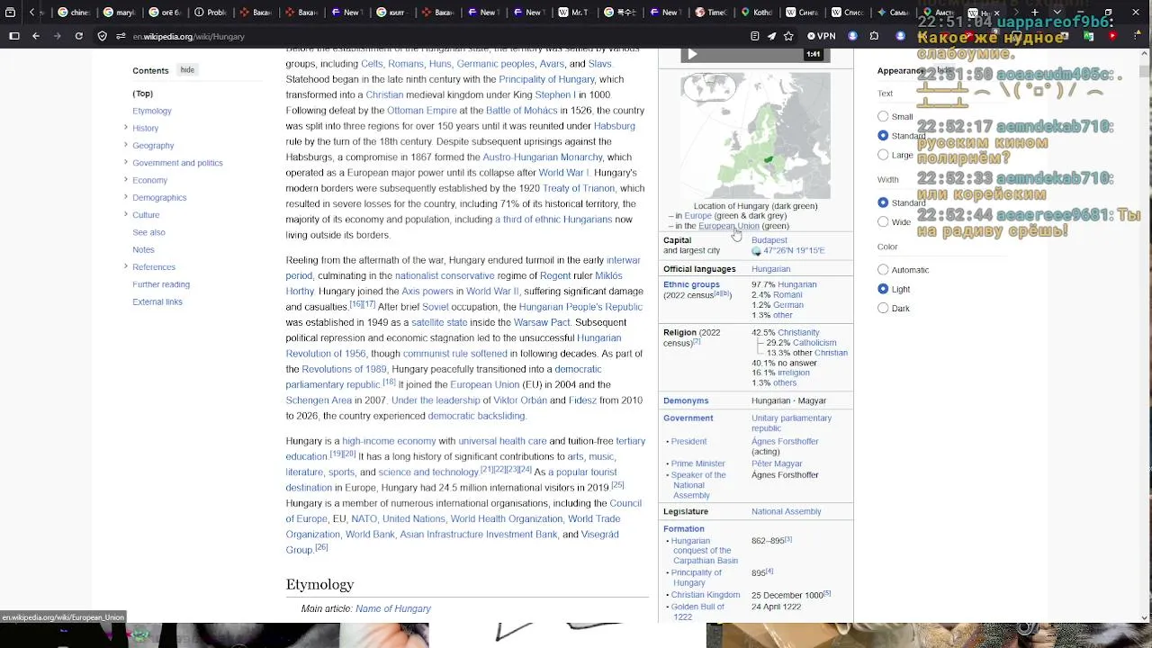Expand Government and politics in contents

click(125, 162)
